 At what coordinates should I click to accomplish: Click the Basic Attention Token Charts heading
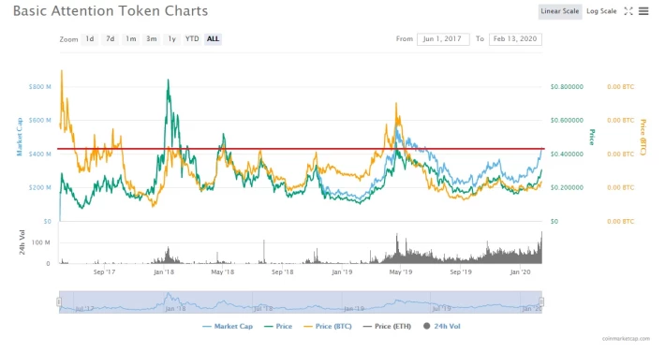pyautogui.click(x=111, y=11)
